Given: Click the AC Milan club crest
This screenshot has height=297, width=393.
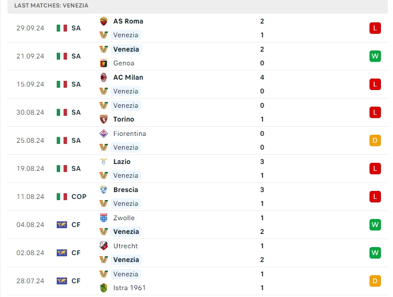Looking at the screenshot, I should pos(104,77).
